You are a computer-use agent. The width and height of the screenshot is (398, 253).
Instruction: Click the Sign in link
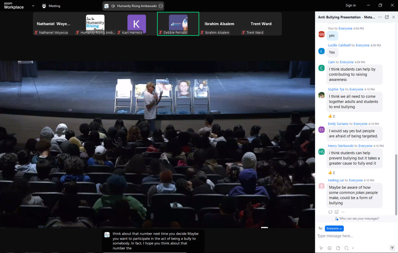pos(350,5)
